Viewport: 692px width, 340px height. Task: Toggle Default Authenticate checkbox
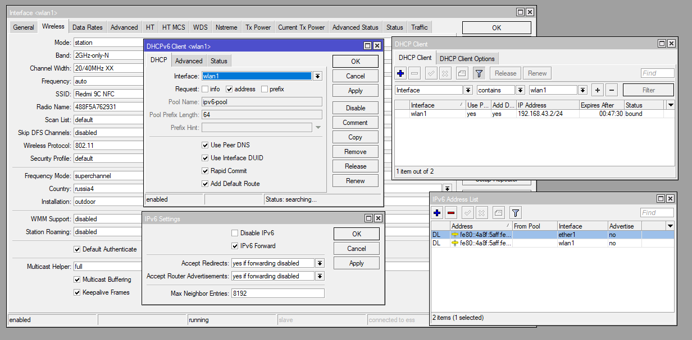tap(77, 249)
